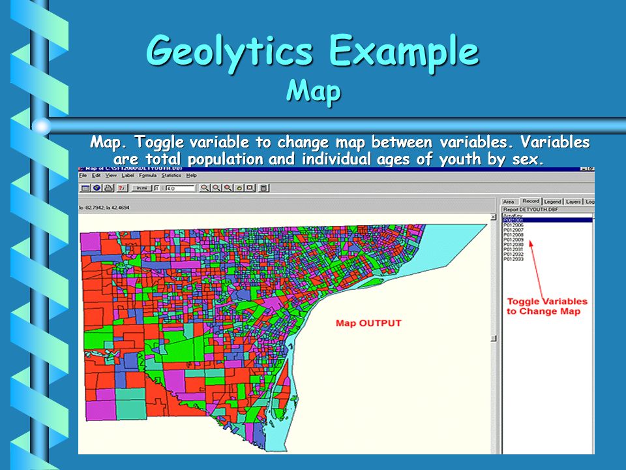The width and height of the screenshot is (626, 470).
Task: Click the third magnifier zoom icon
Action: point(227,188)
